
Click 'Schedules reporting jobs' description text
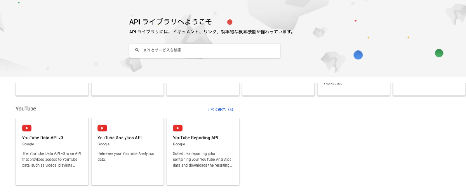tap(202, 159)
